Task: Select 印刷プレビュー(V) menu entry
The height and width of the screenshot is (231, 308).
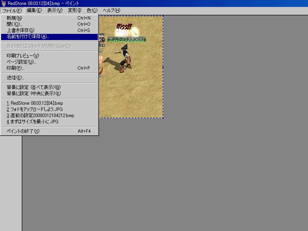Action: [x=50, y=56]
